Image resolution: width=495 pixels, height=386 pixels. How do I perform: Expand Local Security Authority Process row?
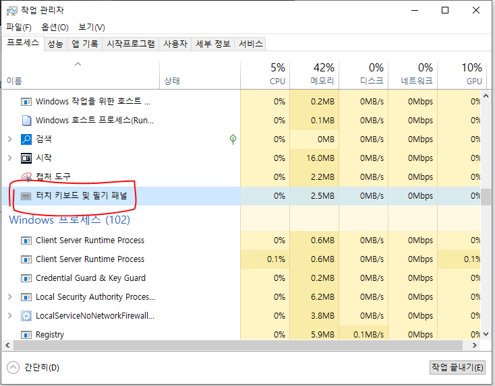[10, 297]
